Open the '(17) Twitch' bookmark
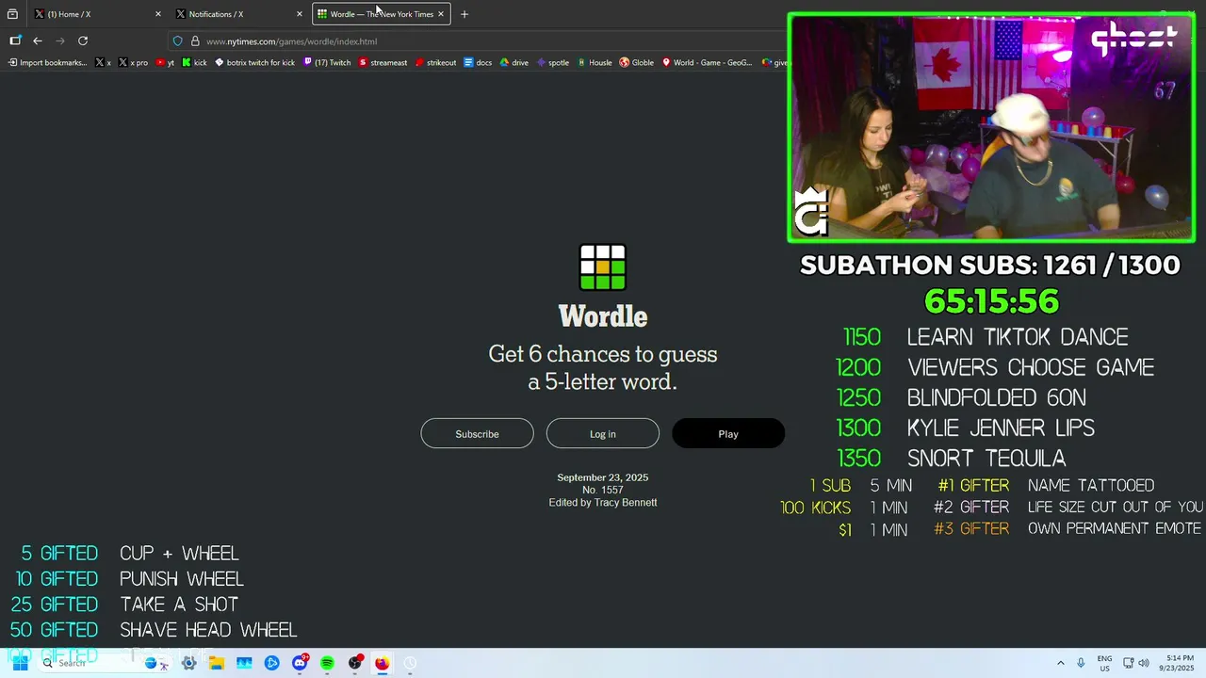1206x678 pixels. point(327,63)
